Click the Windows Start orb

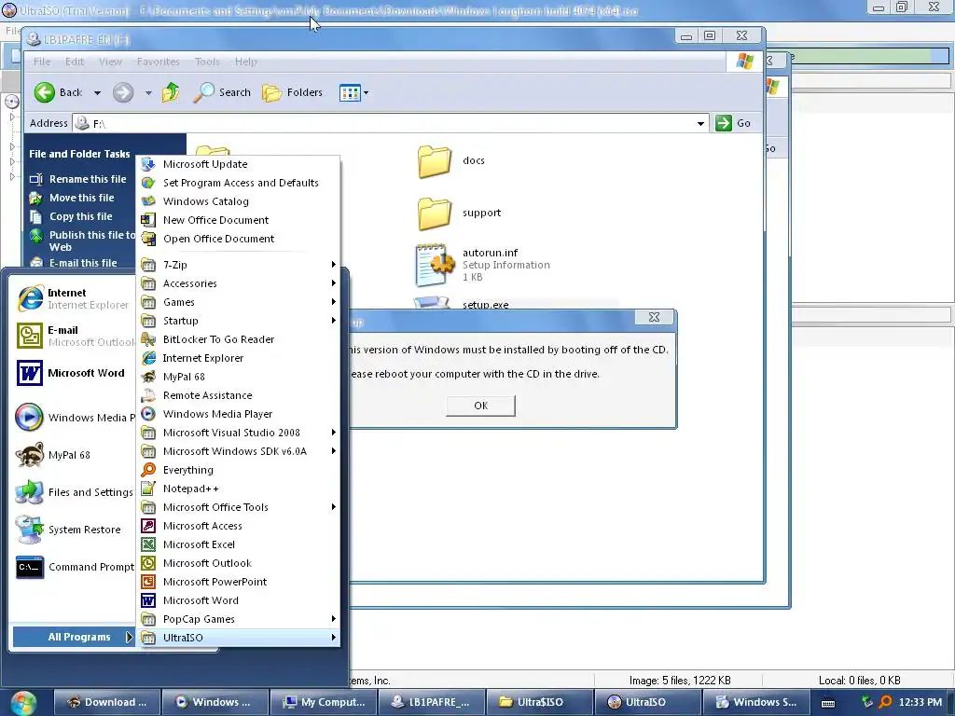(x=23, y=703)
